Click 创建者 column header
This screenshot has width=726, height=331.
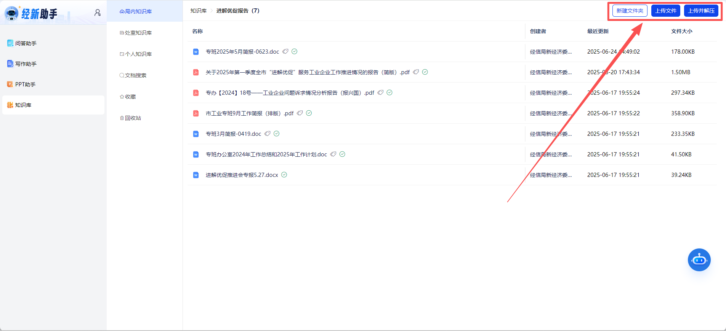coord(538,31)
